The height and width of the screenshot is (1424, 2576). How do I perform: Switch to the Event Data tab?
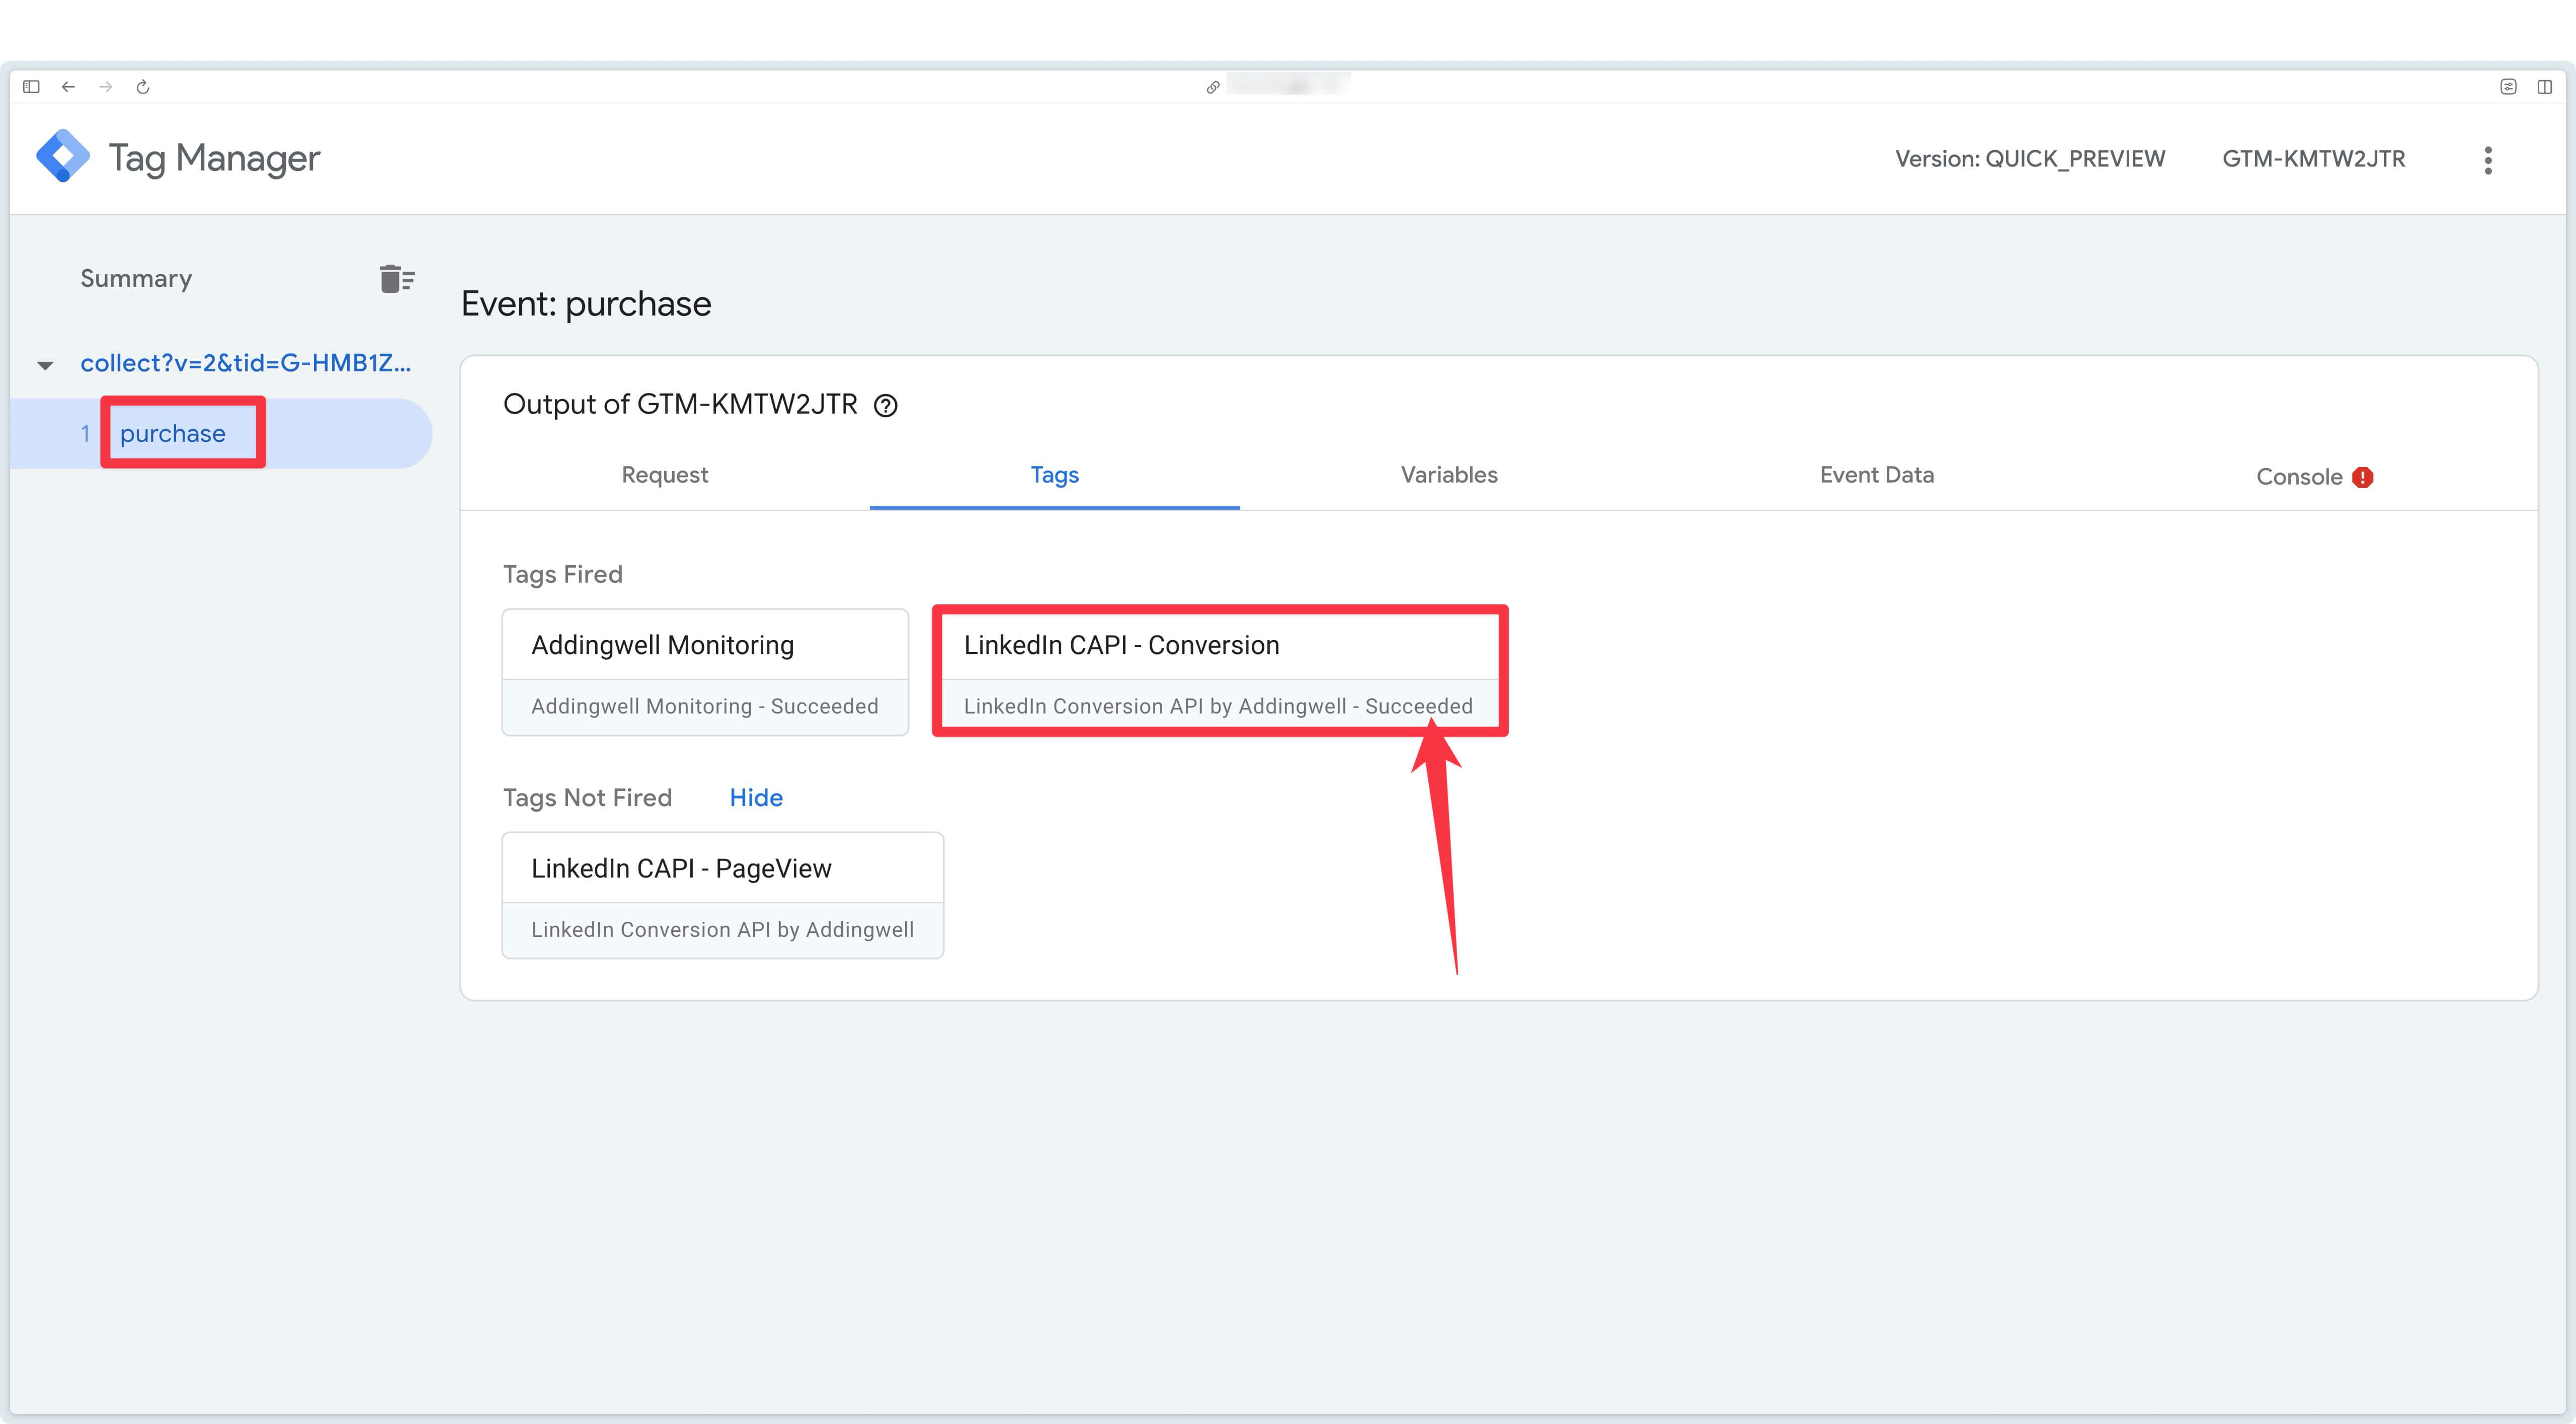click(1877, 475)
